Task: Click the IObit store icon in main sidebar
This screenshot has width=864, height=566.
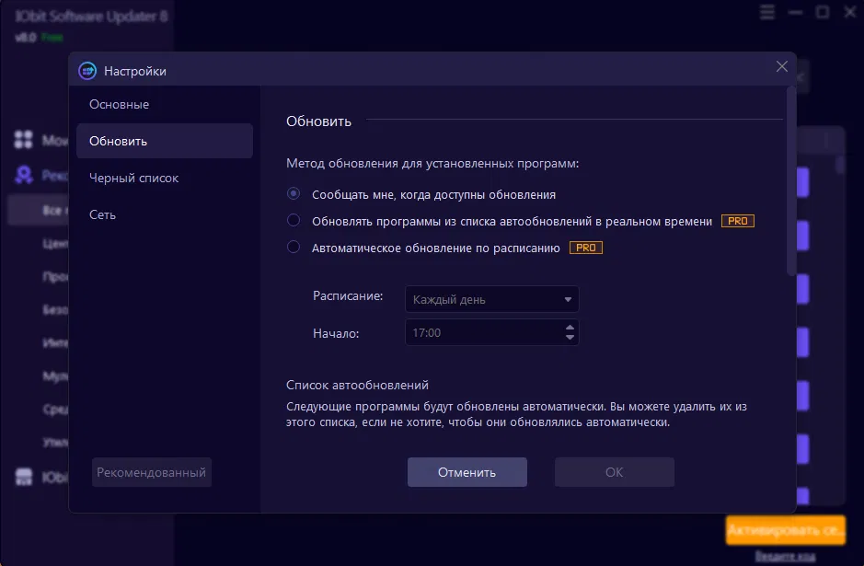Action: point(24,476)
